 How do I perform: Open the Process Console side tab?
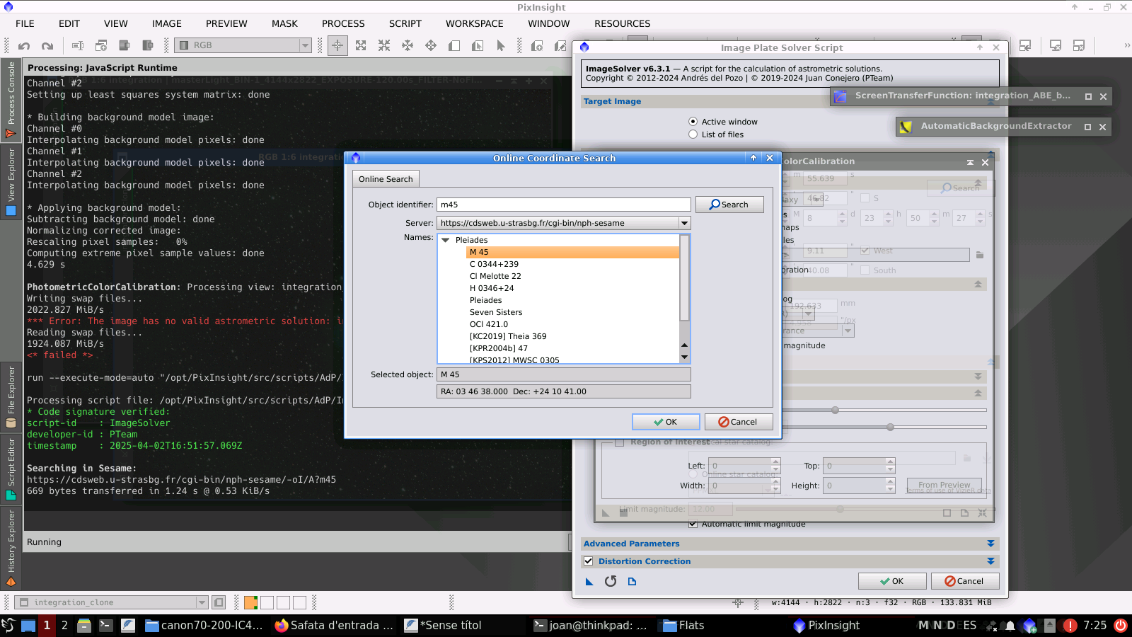(x=11, y=99)
